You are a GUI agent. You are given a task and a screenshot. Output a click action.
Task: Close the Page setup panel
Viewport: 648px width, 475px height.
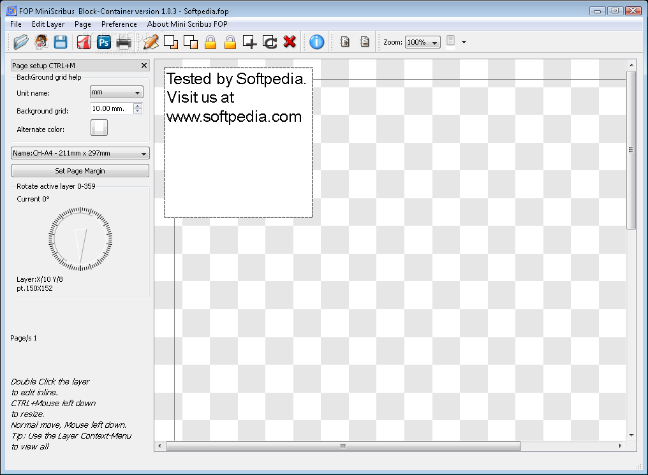tap(144, 65)
